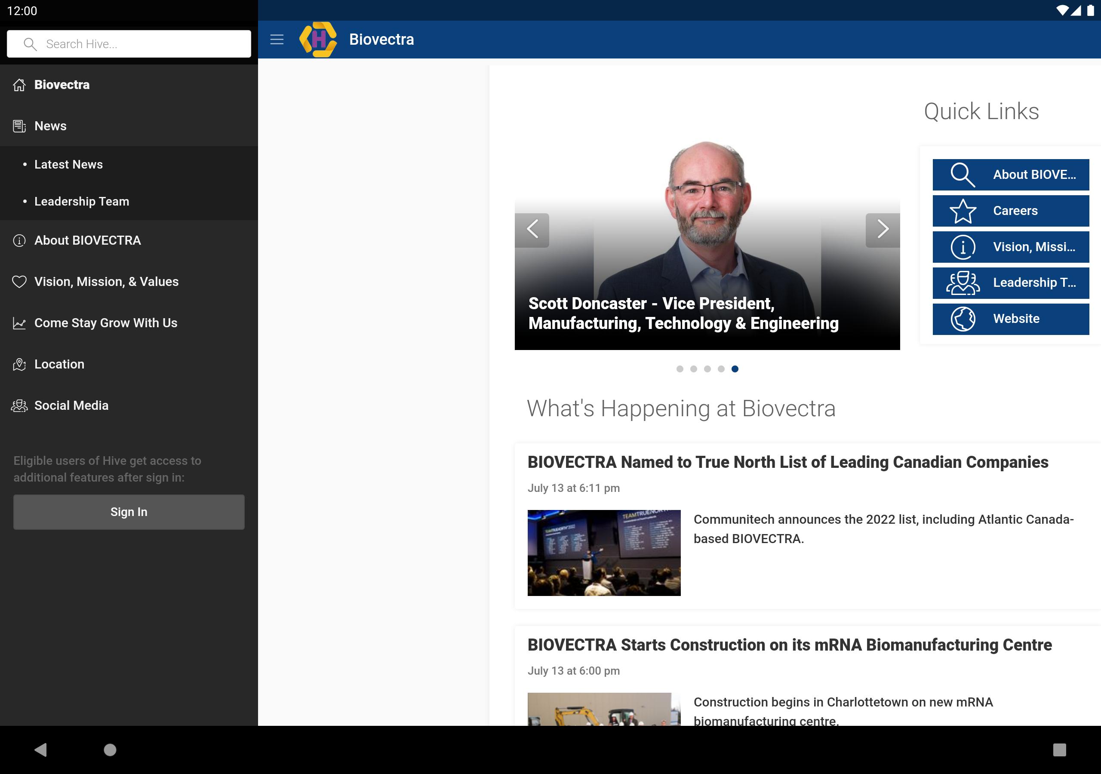Image resolution: width=1101 pixels, height=774 pixels.
Task: Click the Hive hexagon logo
Action: click(x=317, y=39)
